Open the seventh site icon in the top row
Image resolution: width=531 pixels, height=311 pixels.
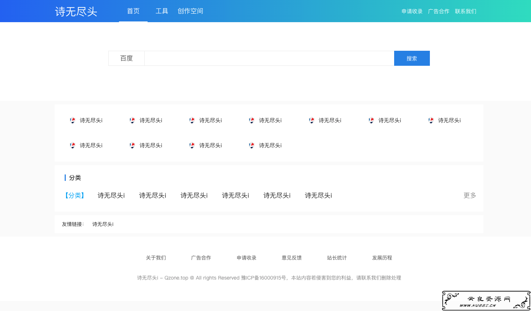click(431, 120)
